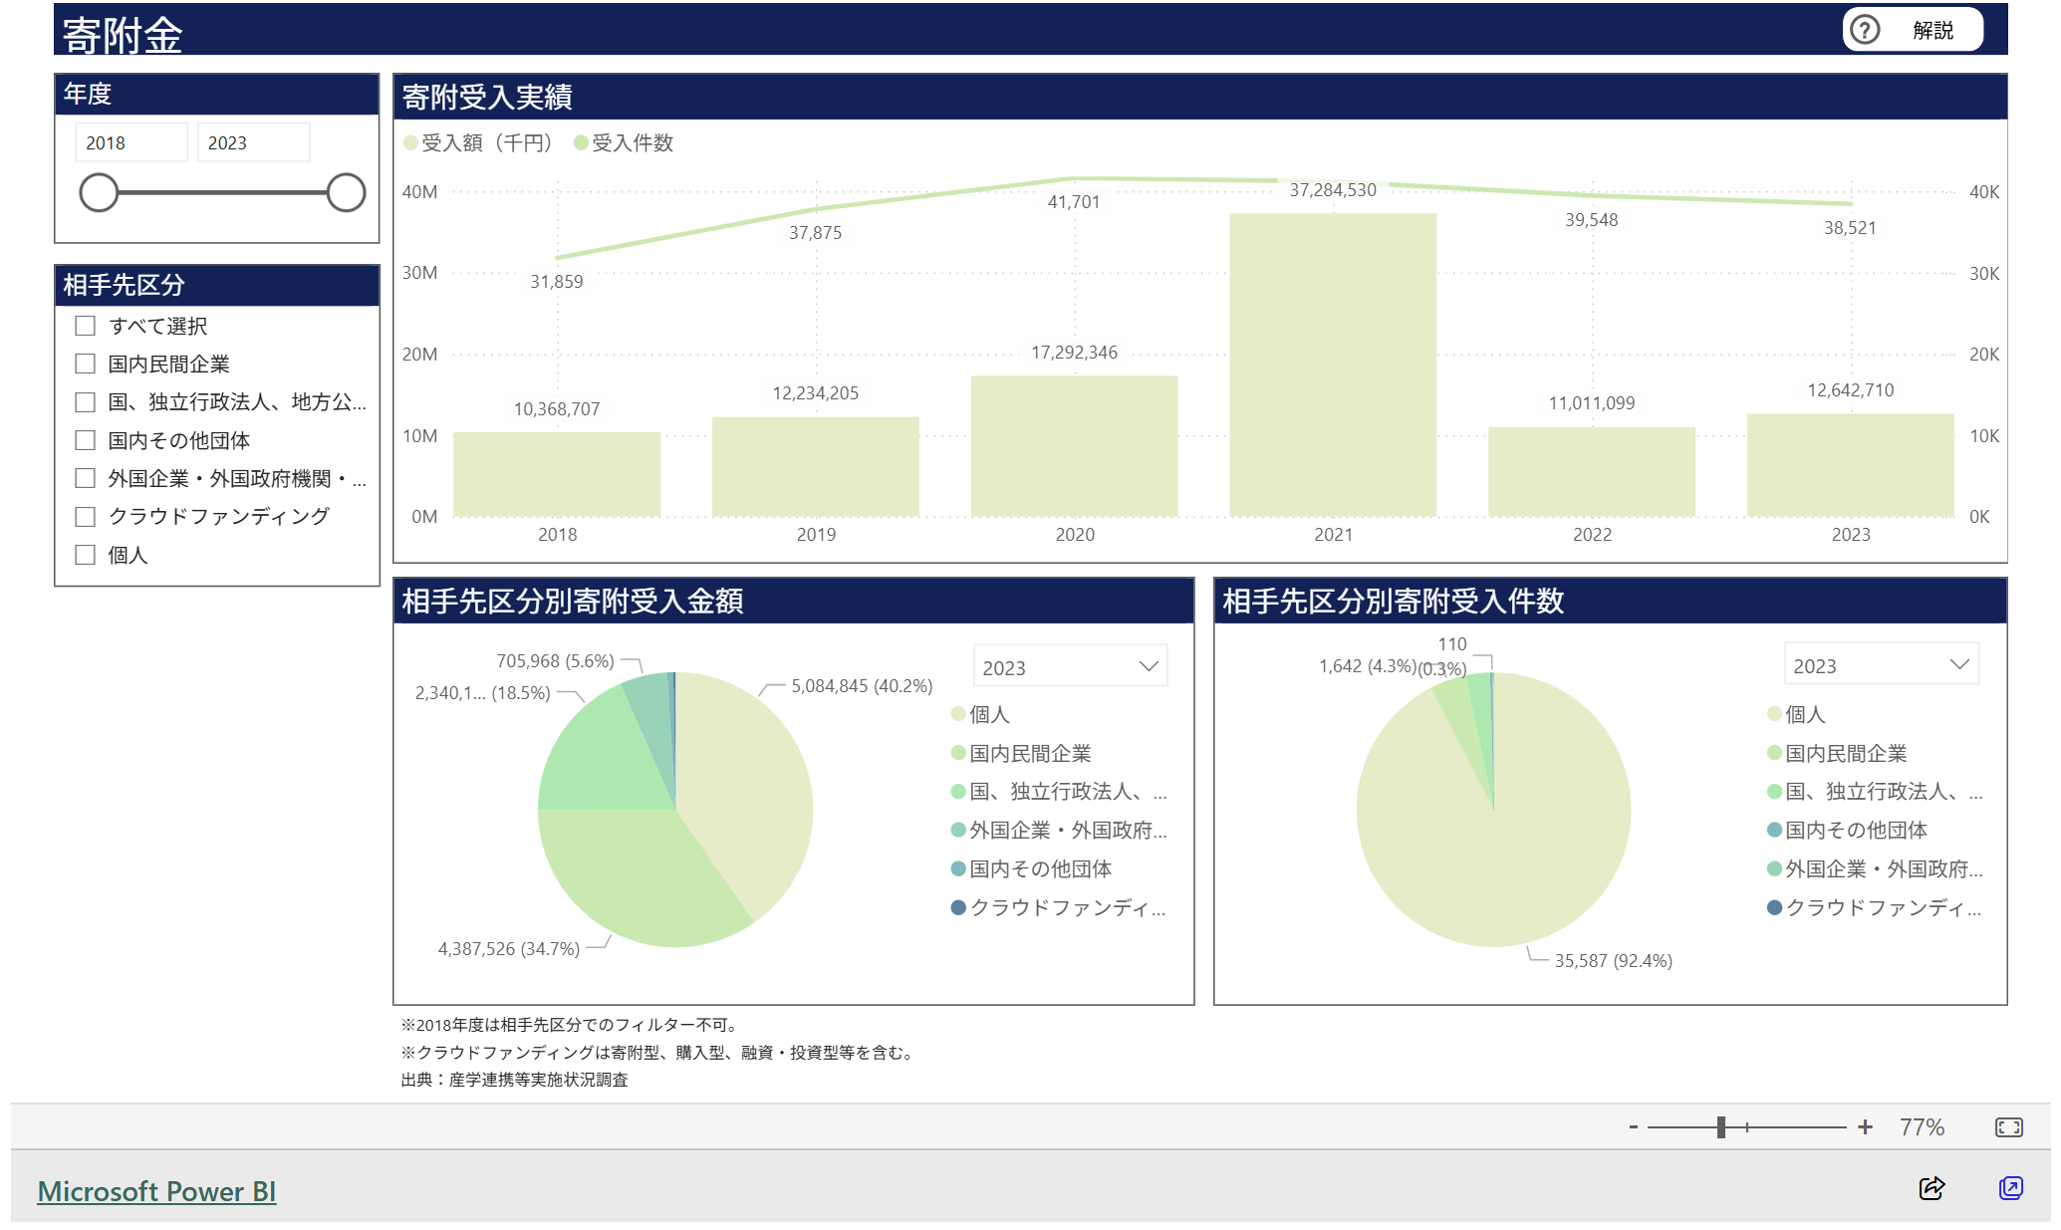The image size is (2061, 1230).
Task: Click the 2021 bar in the bar chart
Action: (1332, 365)
